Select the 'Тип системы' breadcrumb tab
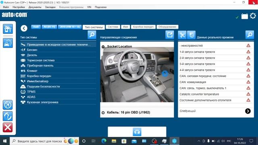Screen dimensions: 258x145 94,27
